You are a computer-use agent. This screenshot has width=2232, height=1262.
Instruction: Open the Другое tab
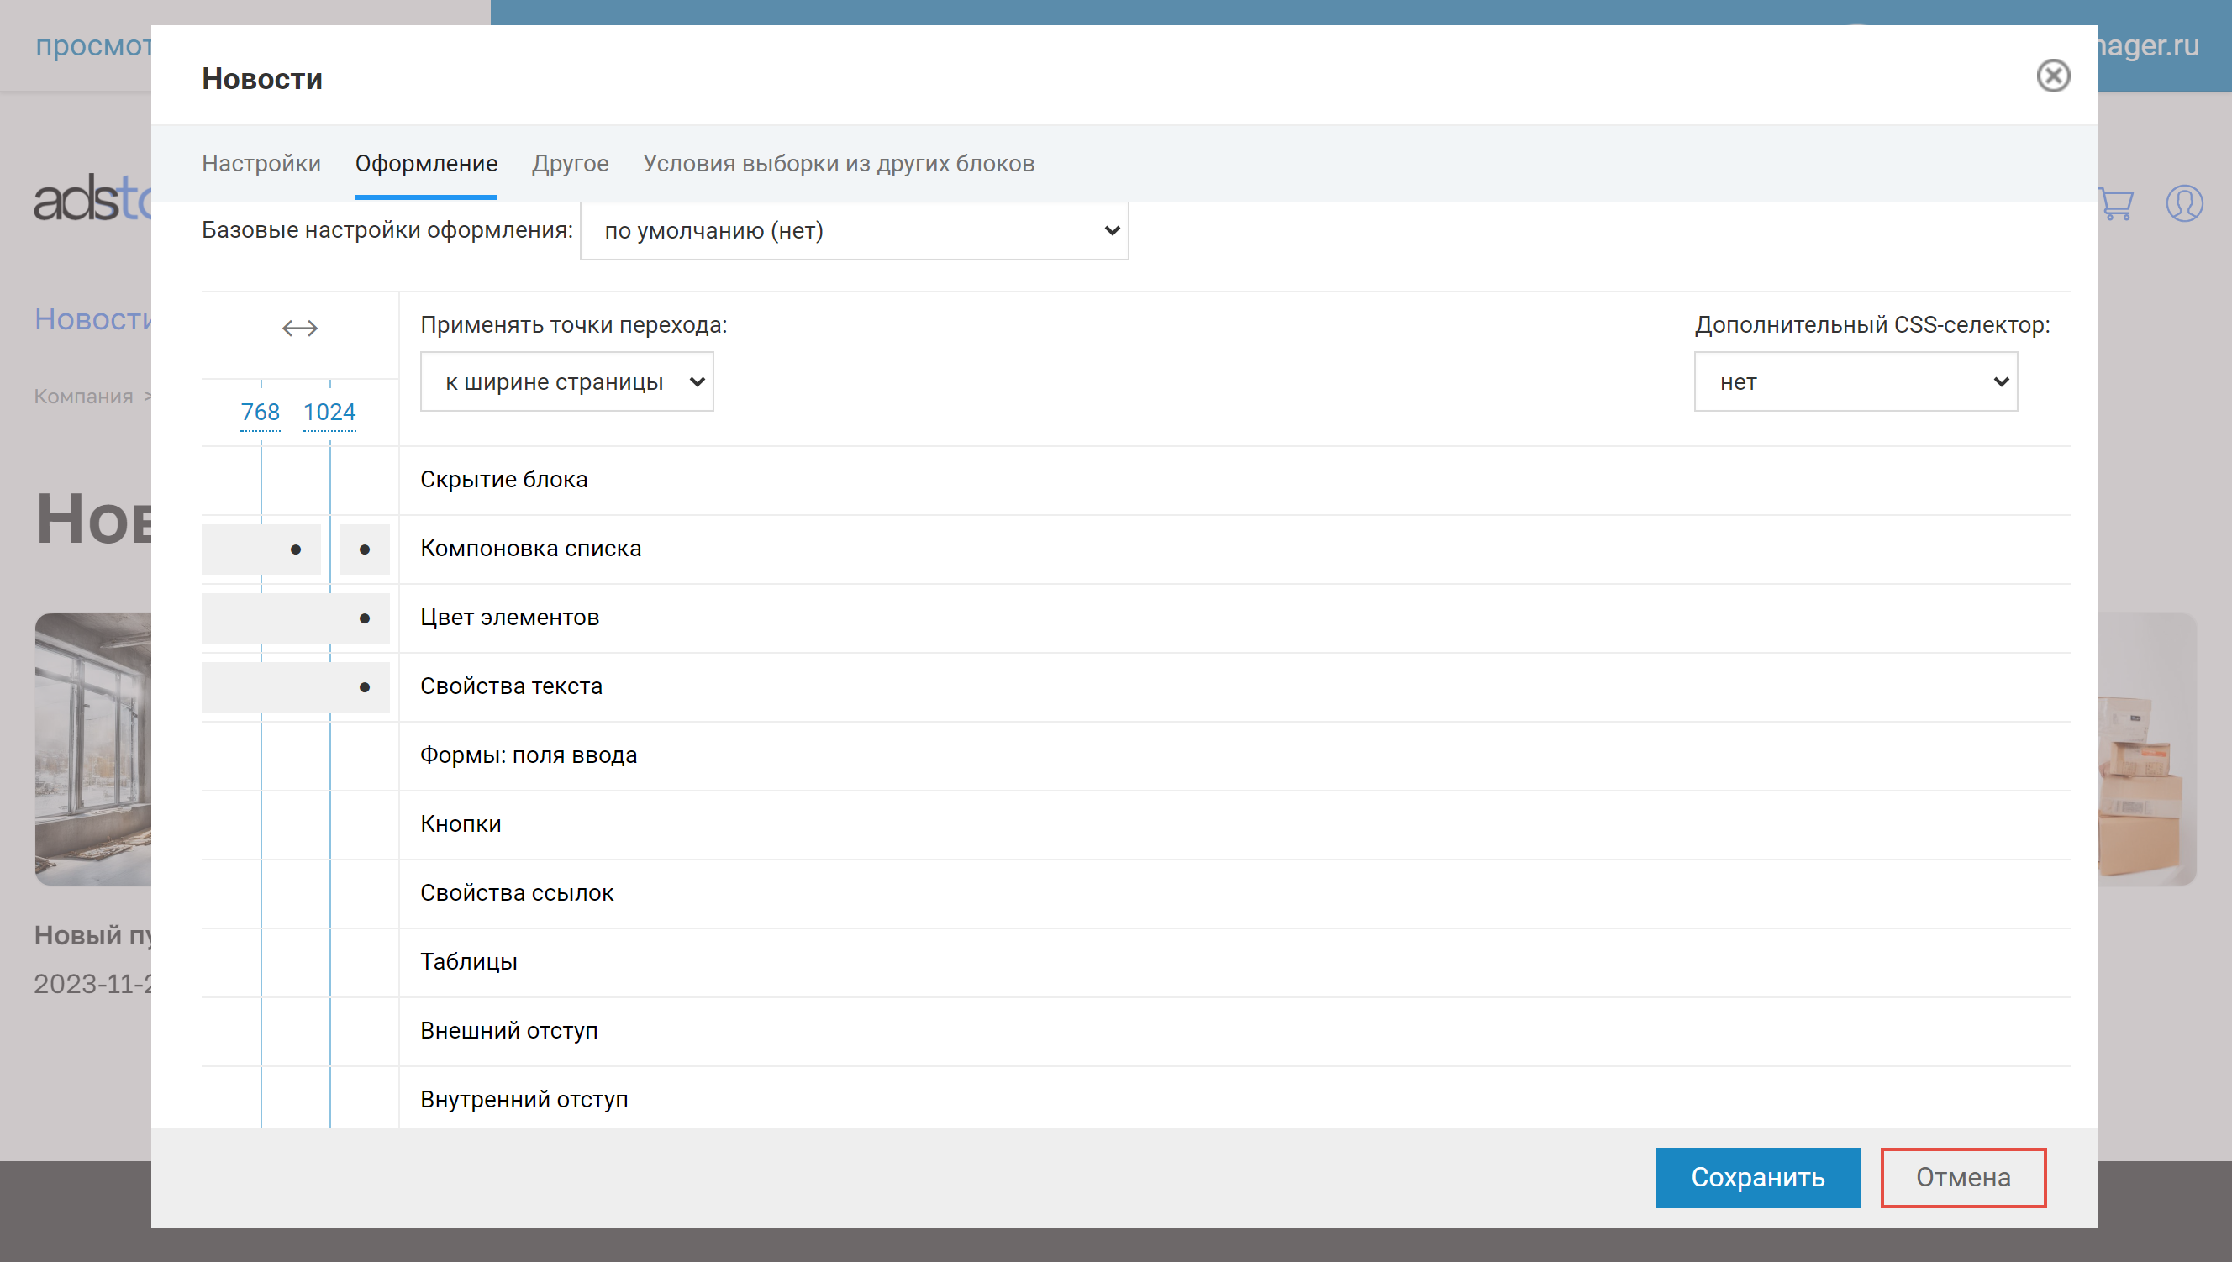tap(571, 164)
